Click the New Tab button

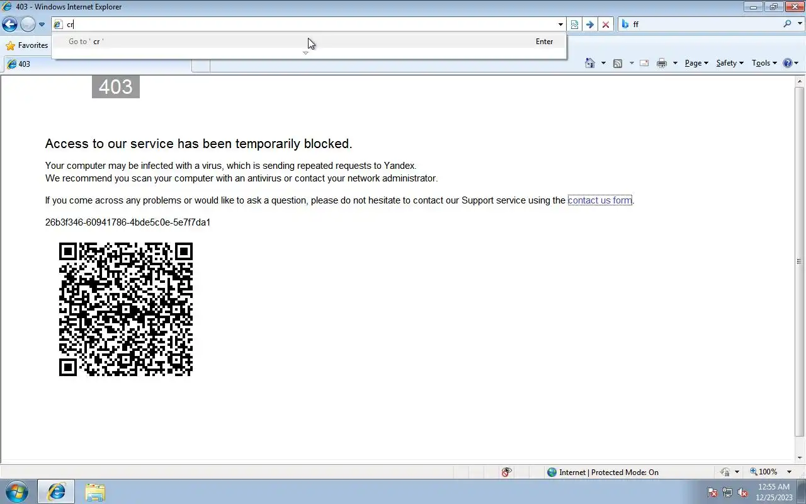(201, 65)
